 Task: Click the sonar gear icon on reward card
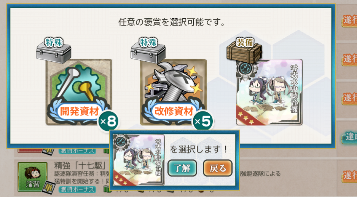(x=245, y=68)
